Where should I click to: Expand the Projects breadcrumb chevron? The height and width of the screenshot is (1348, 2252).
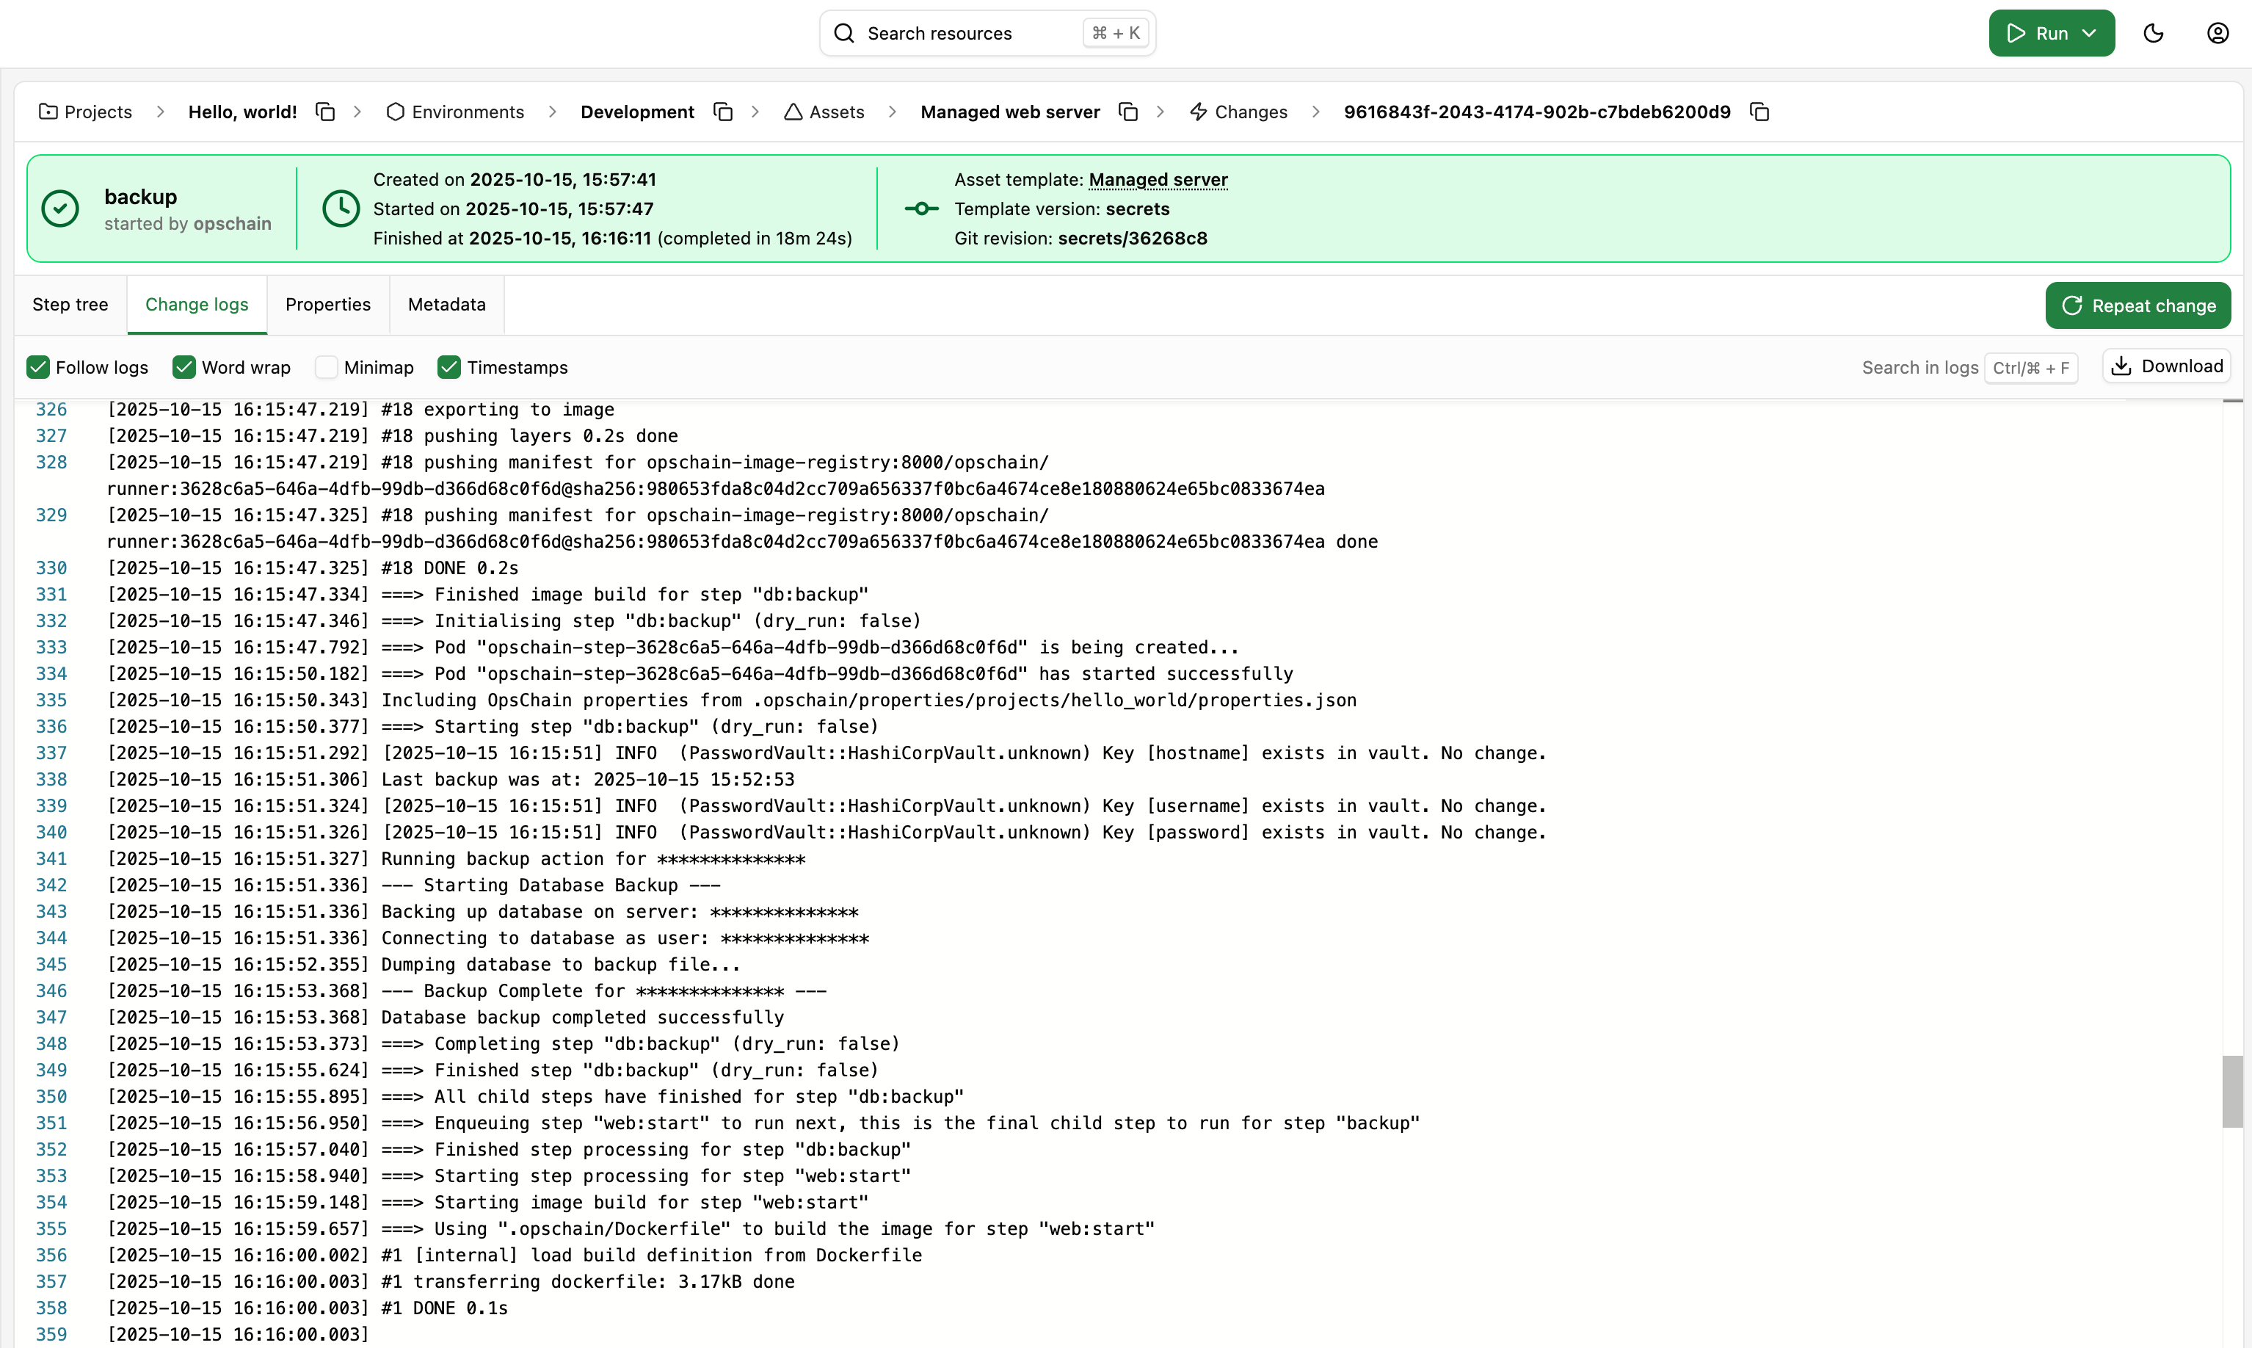pyautogui.click(x=161, y=112)
